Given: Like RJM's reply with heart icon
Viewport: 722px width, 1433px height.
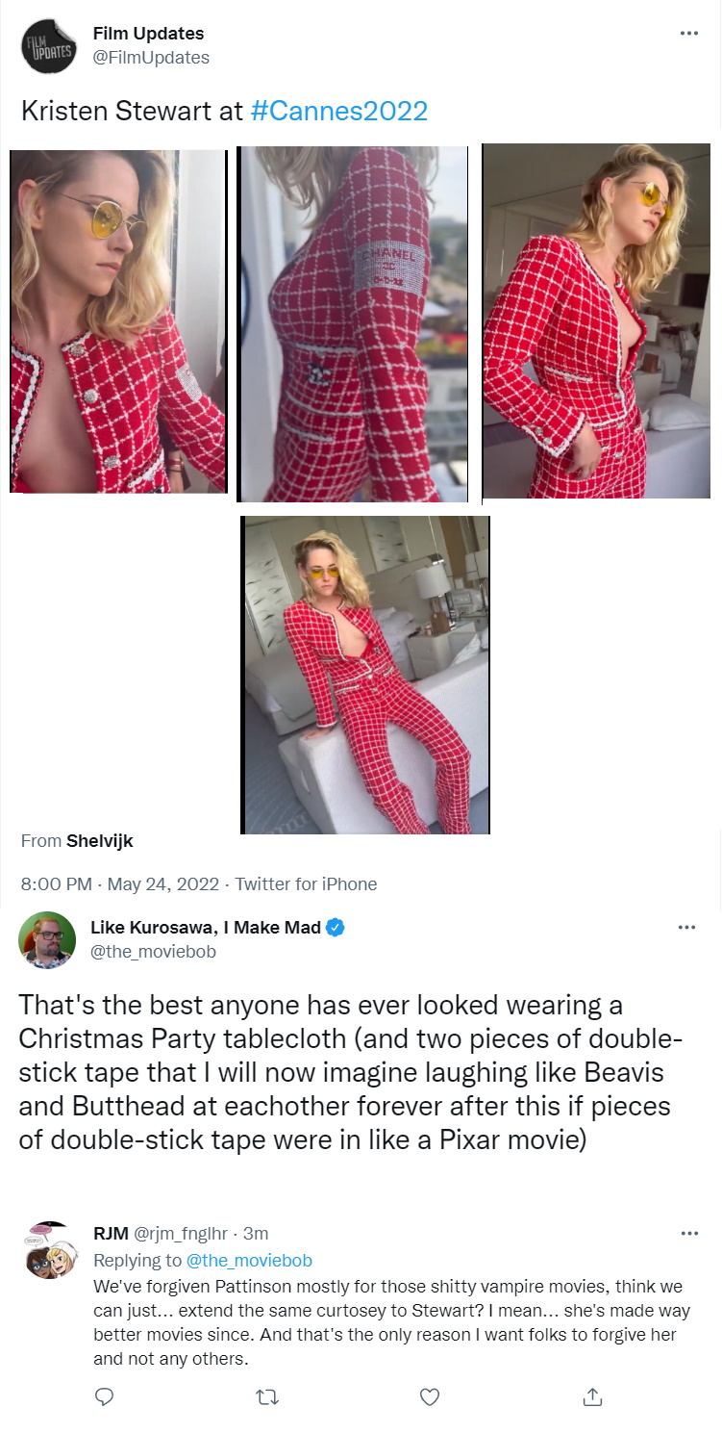Looking at the screenshot, I should [431, 1395].
